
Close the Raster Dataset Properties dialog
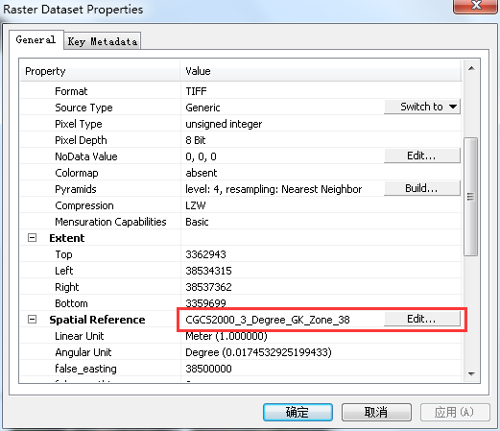pyautogui.click(x=476, y=6)
